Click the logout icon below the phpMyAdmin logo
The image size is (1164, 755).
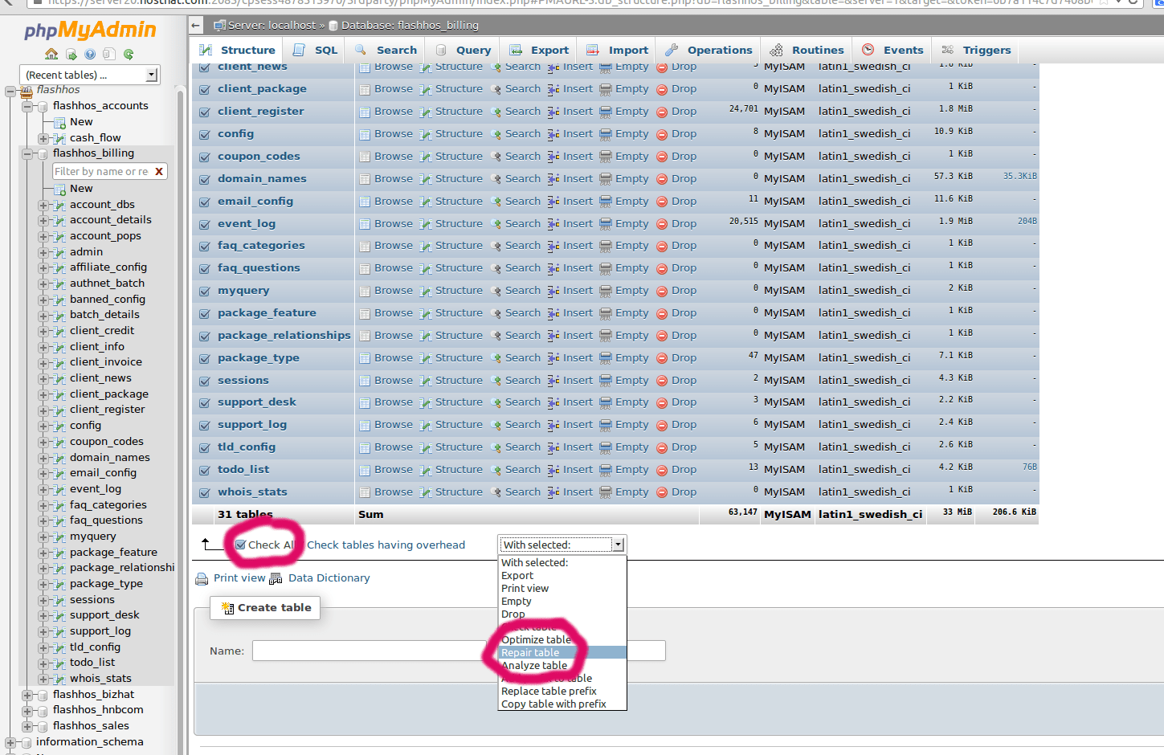click(x=71, y=54)
